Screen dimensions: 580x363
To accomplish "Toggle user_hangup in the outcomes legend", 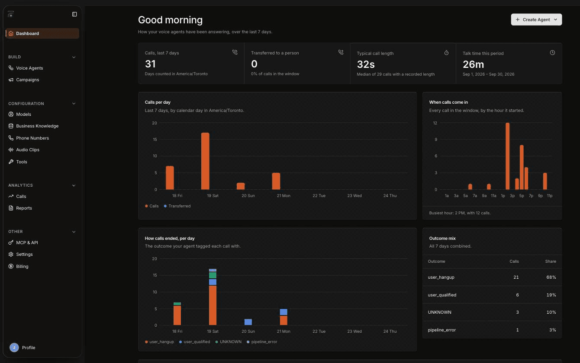I will [159, 342].
